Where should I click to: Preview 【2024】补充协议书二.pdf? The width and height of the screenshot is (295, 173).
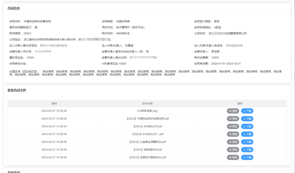[233, 134]
